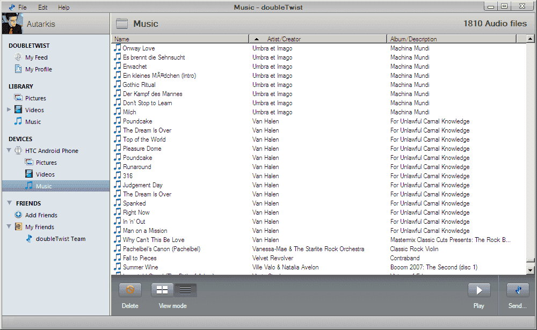This screenshot has width=537, height=330.
Task: Select the HTC Android Phone device icon
Action: [18, 151]
